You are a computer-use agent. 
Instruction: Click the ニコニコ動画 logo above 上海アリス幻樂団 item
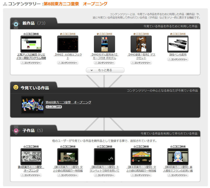coord(31,34)
